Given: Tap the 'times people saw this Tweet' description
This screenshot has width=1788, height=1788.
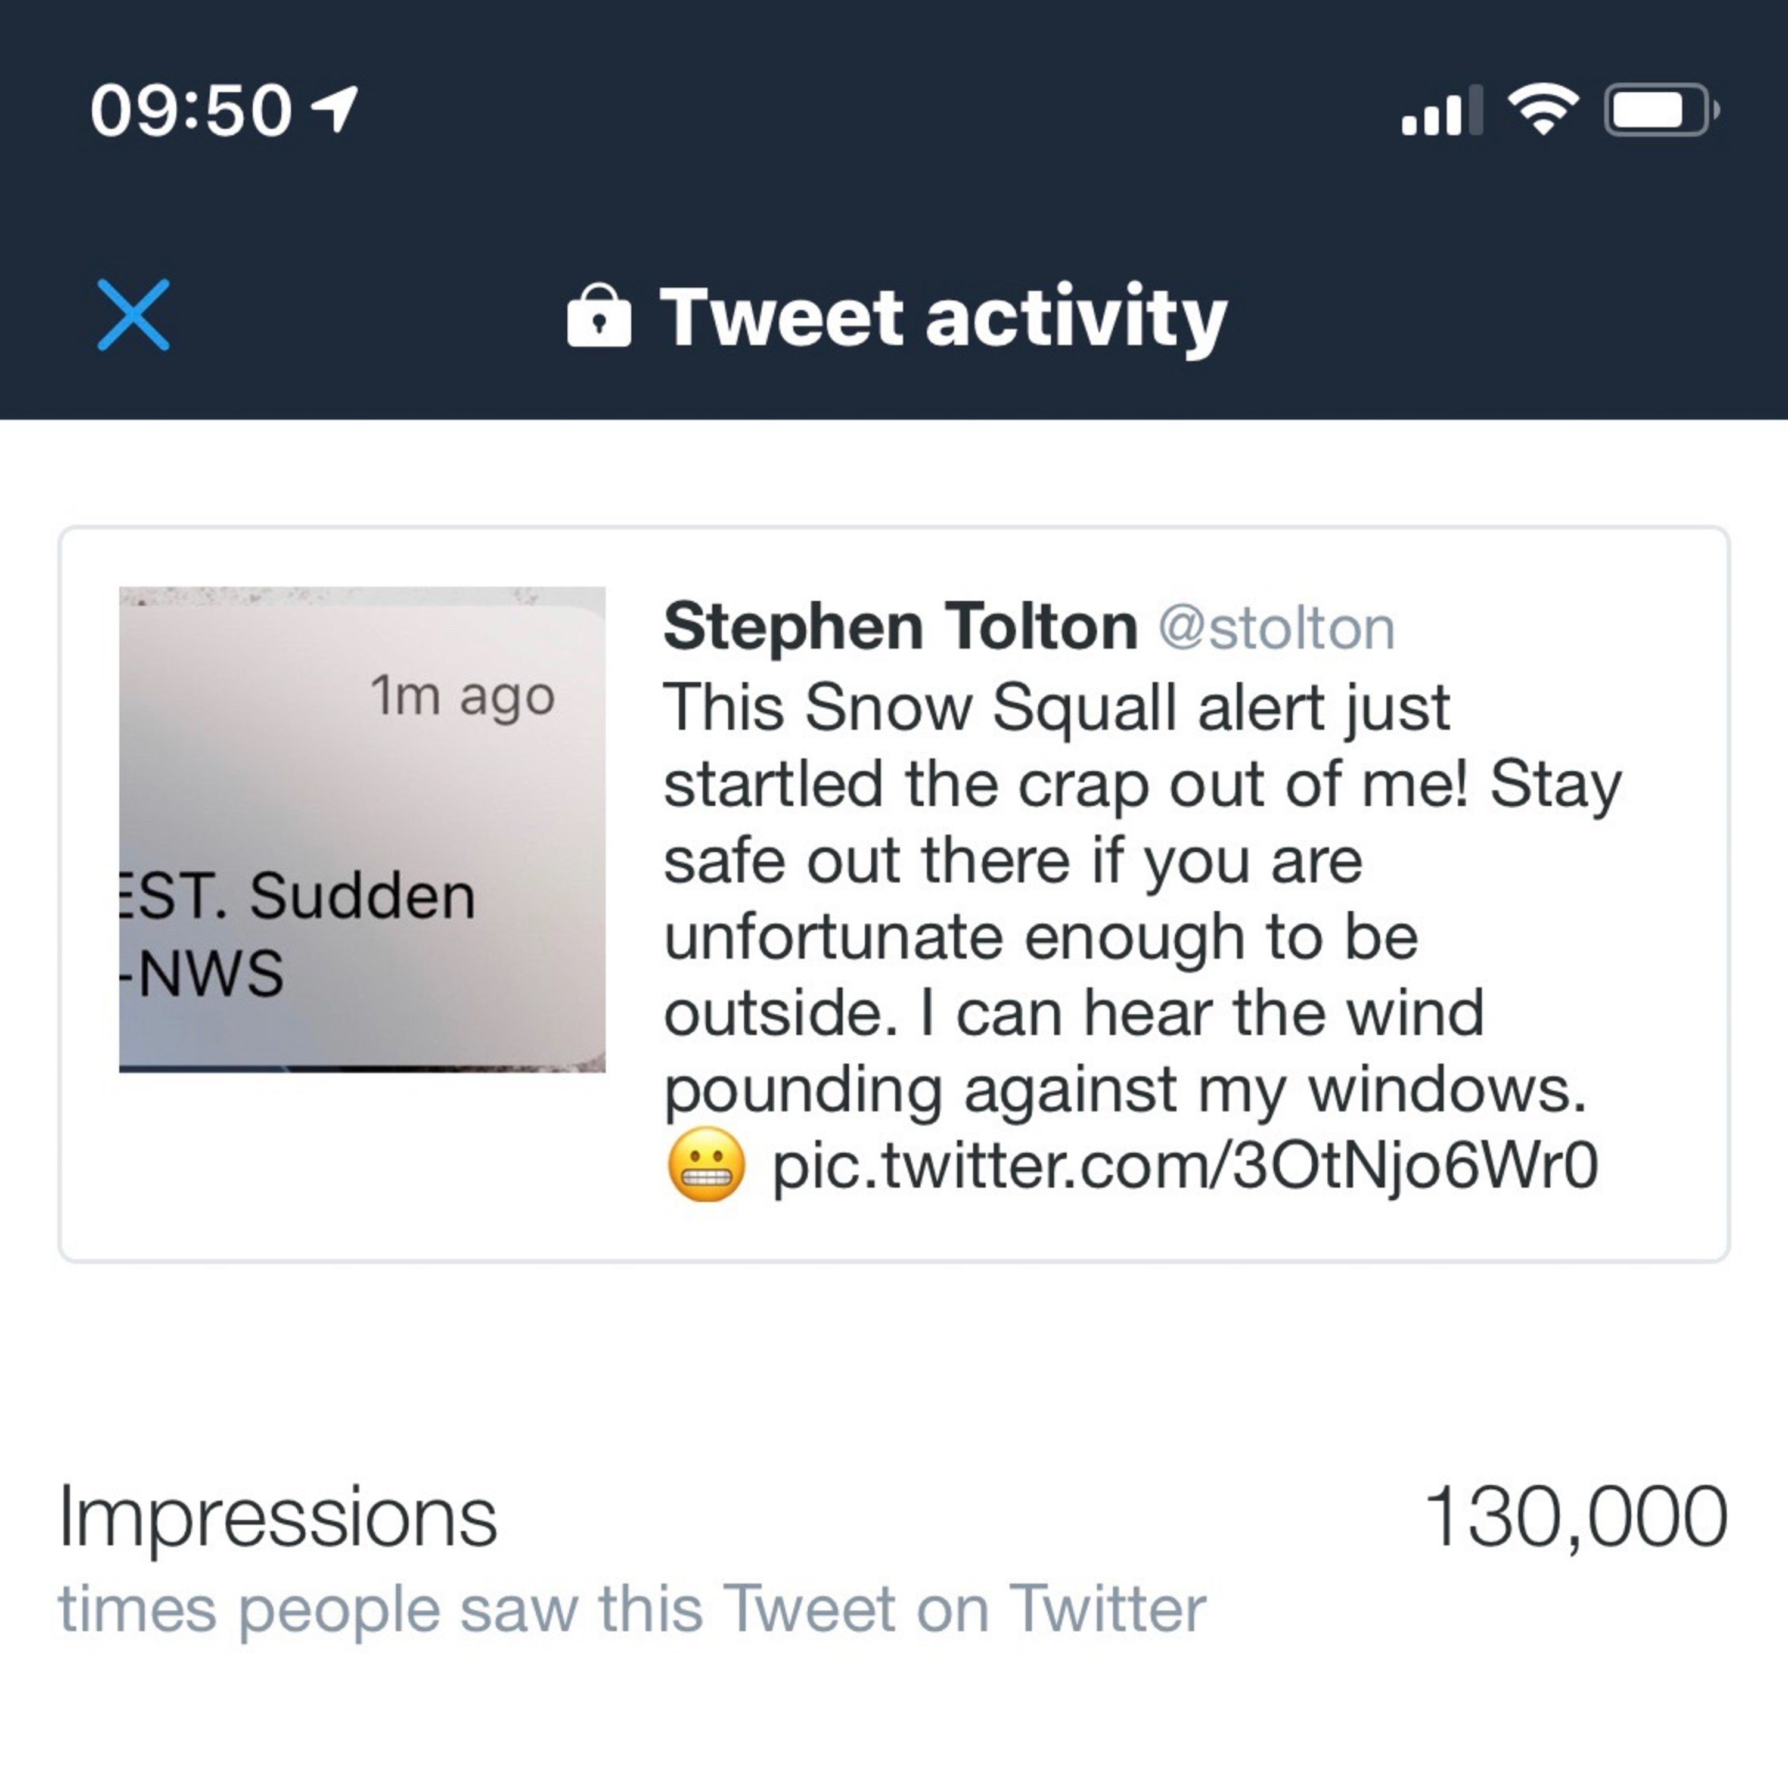Looking at the screenshot, I should click(632, 1609).
